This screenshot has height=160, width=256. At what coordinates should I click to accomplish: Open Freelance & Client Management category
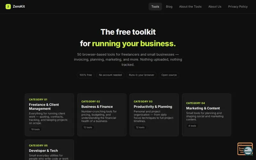[49, 115]
